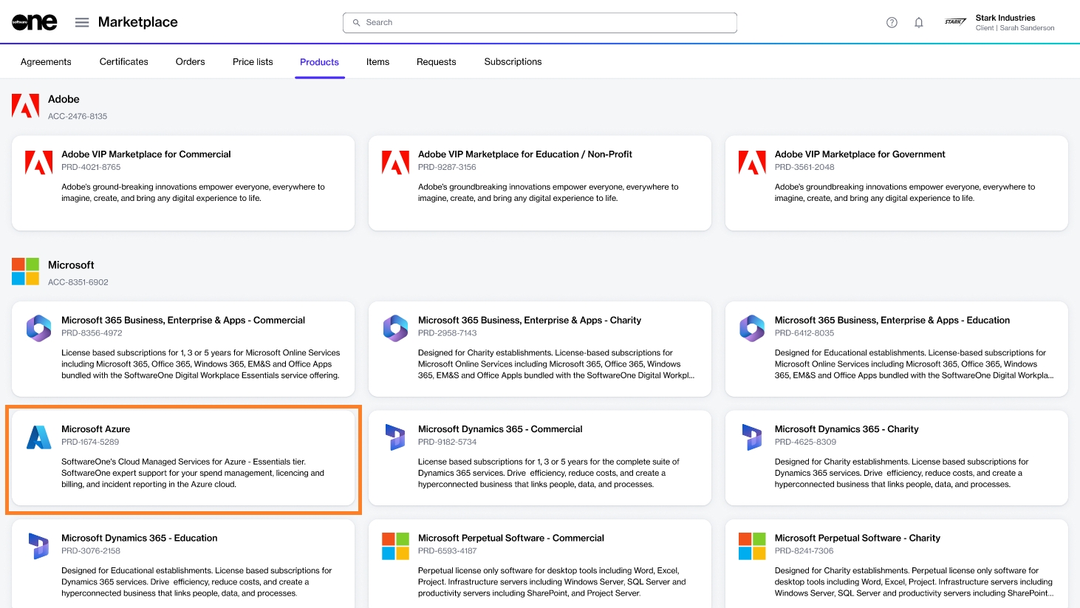Click the Search input field
This screenshot has height=608, width=1080.
(x=539, y=23)
